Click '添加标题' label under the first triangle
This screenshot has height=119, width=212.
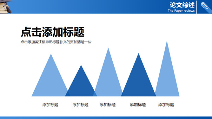click(50, 104)
